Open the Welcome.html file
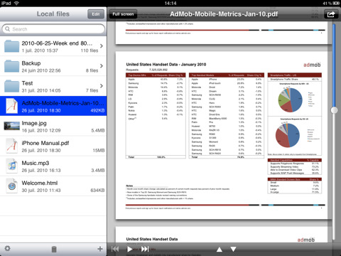Viewport: 341px width, 256px height. [53, 186]
